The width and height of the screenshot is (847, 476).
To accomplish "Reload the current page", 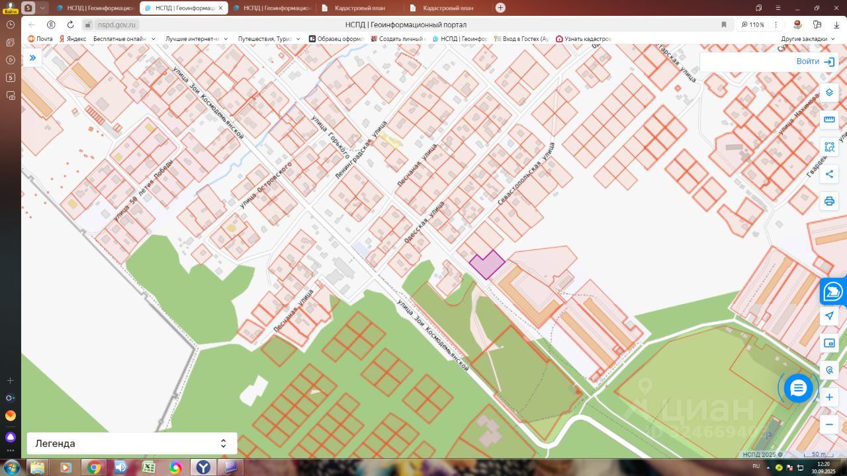I will 70,24.
